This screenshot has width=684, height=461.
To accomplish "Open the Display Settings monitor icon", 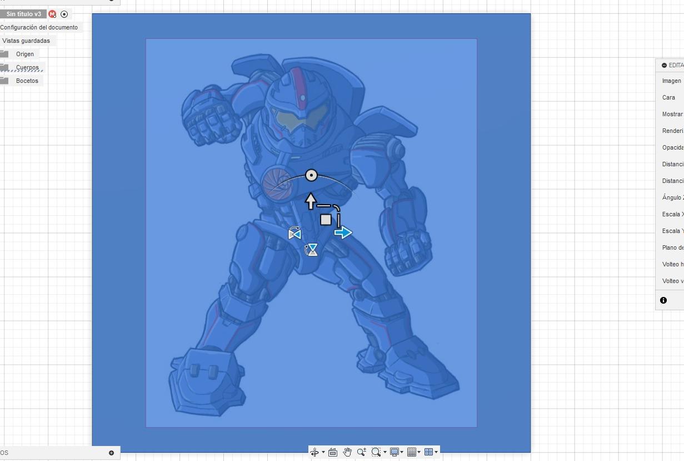I will click(x=395, y=452).
